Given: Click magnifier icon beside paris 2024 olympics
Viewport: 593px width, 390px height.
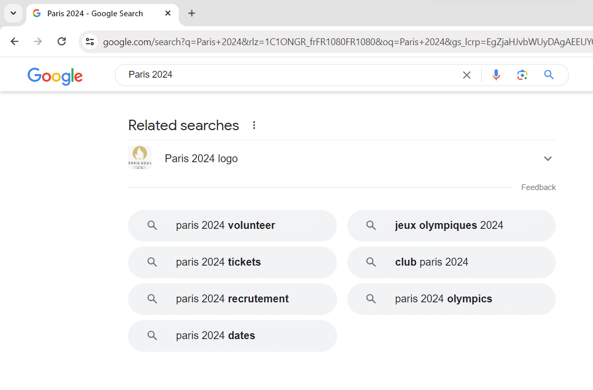Looking at the screenshot, I should 371,299.
